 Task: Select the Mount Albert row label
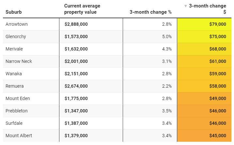point(19,136)
